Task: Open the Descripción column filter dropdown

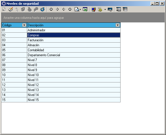Action: tap(118, 25)
